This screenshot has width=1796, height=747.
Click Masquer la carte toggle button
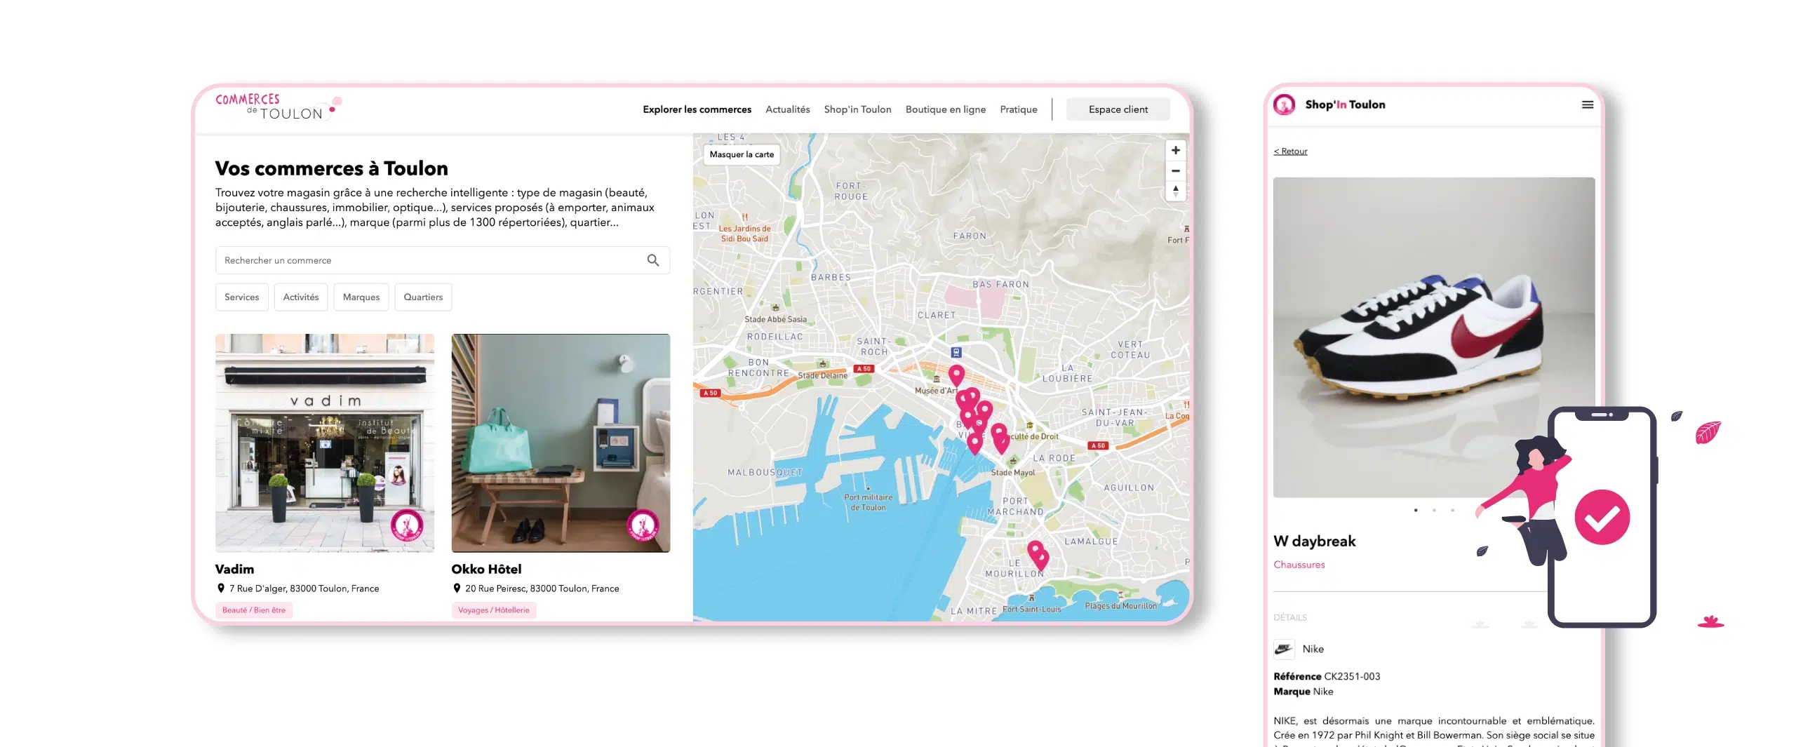coord(742,154)
